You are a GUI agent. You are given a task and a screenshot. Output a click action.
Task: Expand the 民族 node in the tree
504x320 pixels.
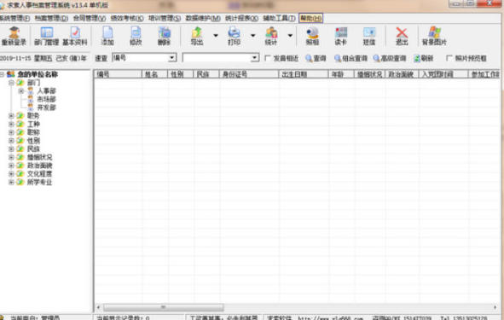coord(11,148)
